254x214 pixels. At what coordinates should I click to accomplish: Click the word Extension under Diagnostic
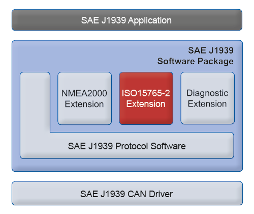[x=207, y=103]
